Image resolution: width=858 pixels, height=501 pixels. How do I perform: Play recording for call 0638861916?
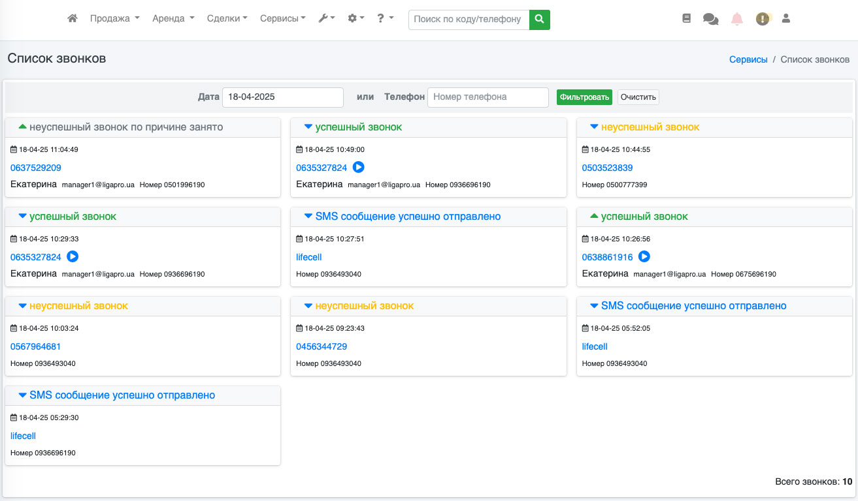point(644,257)
